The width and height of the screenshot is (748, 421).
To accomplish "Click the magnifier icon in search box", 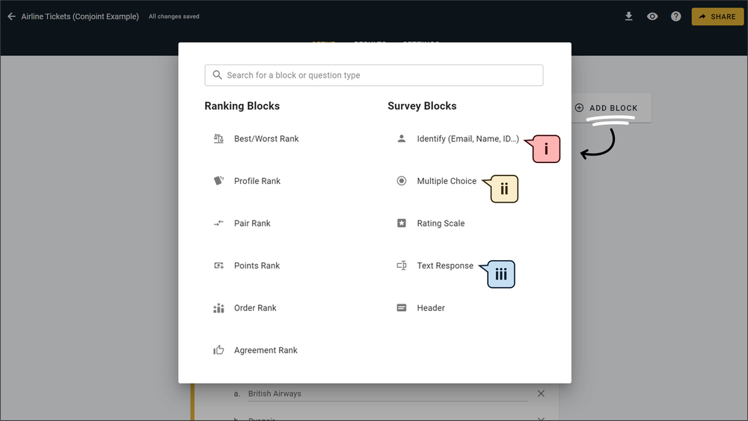I will pos(217,76).
